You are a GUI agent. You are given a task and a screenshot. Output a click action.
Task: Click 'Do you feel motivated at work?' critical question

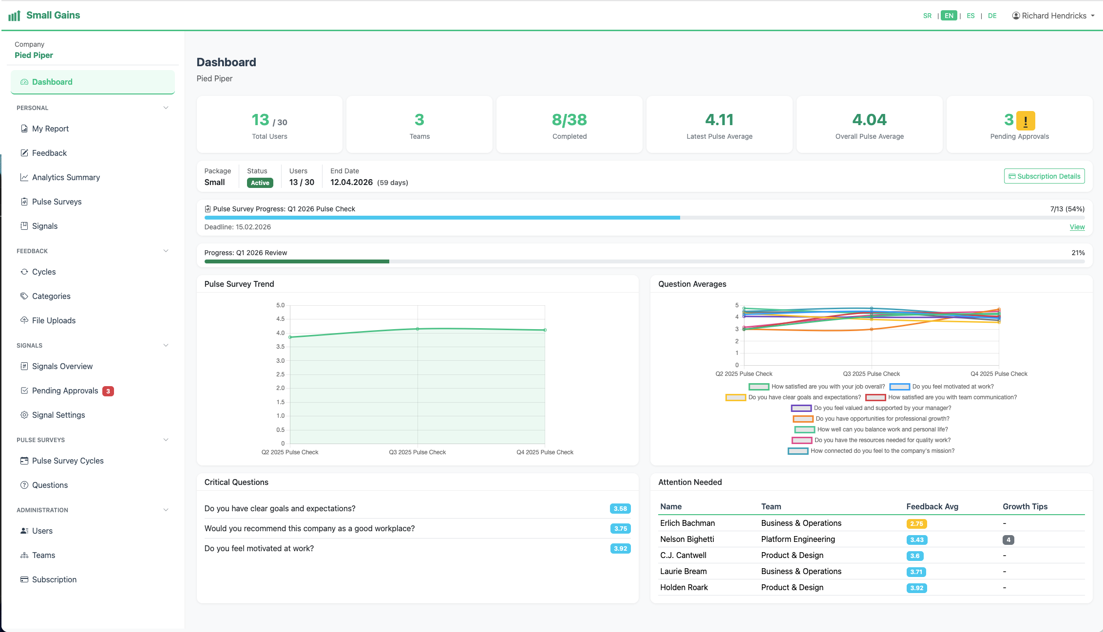(x=418, y=548)
